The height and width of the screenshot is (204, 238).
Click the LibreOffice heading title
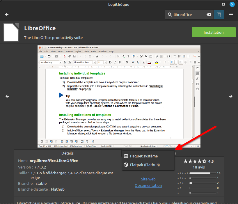pos(40,28)
